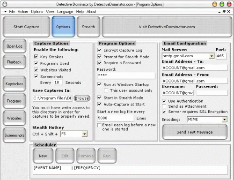Open the Stealth Hotkey F5 dropdown
The height and width of the screenshot is (180, 234).
(84, 134)
